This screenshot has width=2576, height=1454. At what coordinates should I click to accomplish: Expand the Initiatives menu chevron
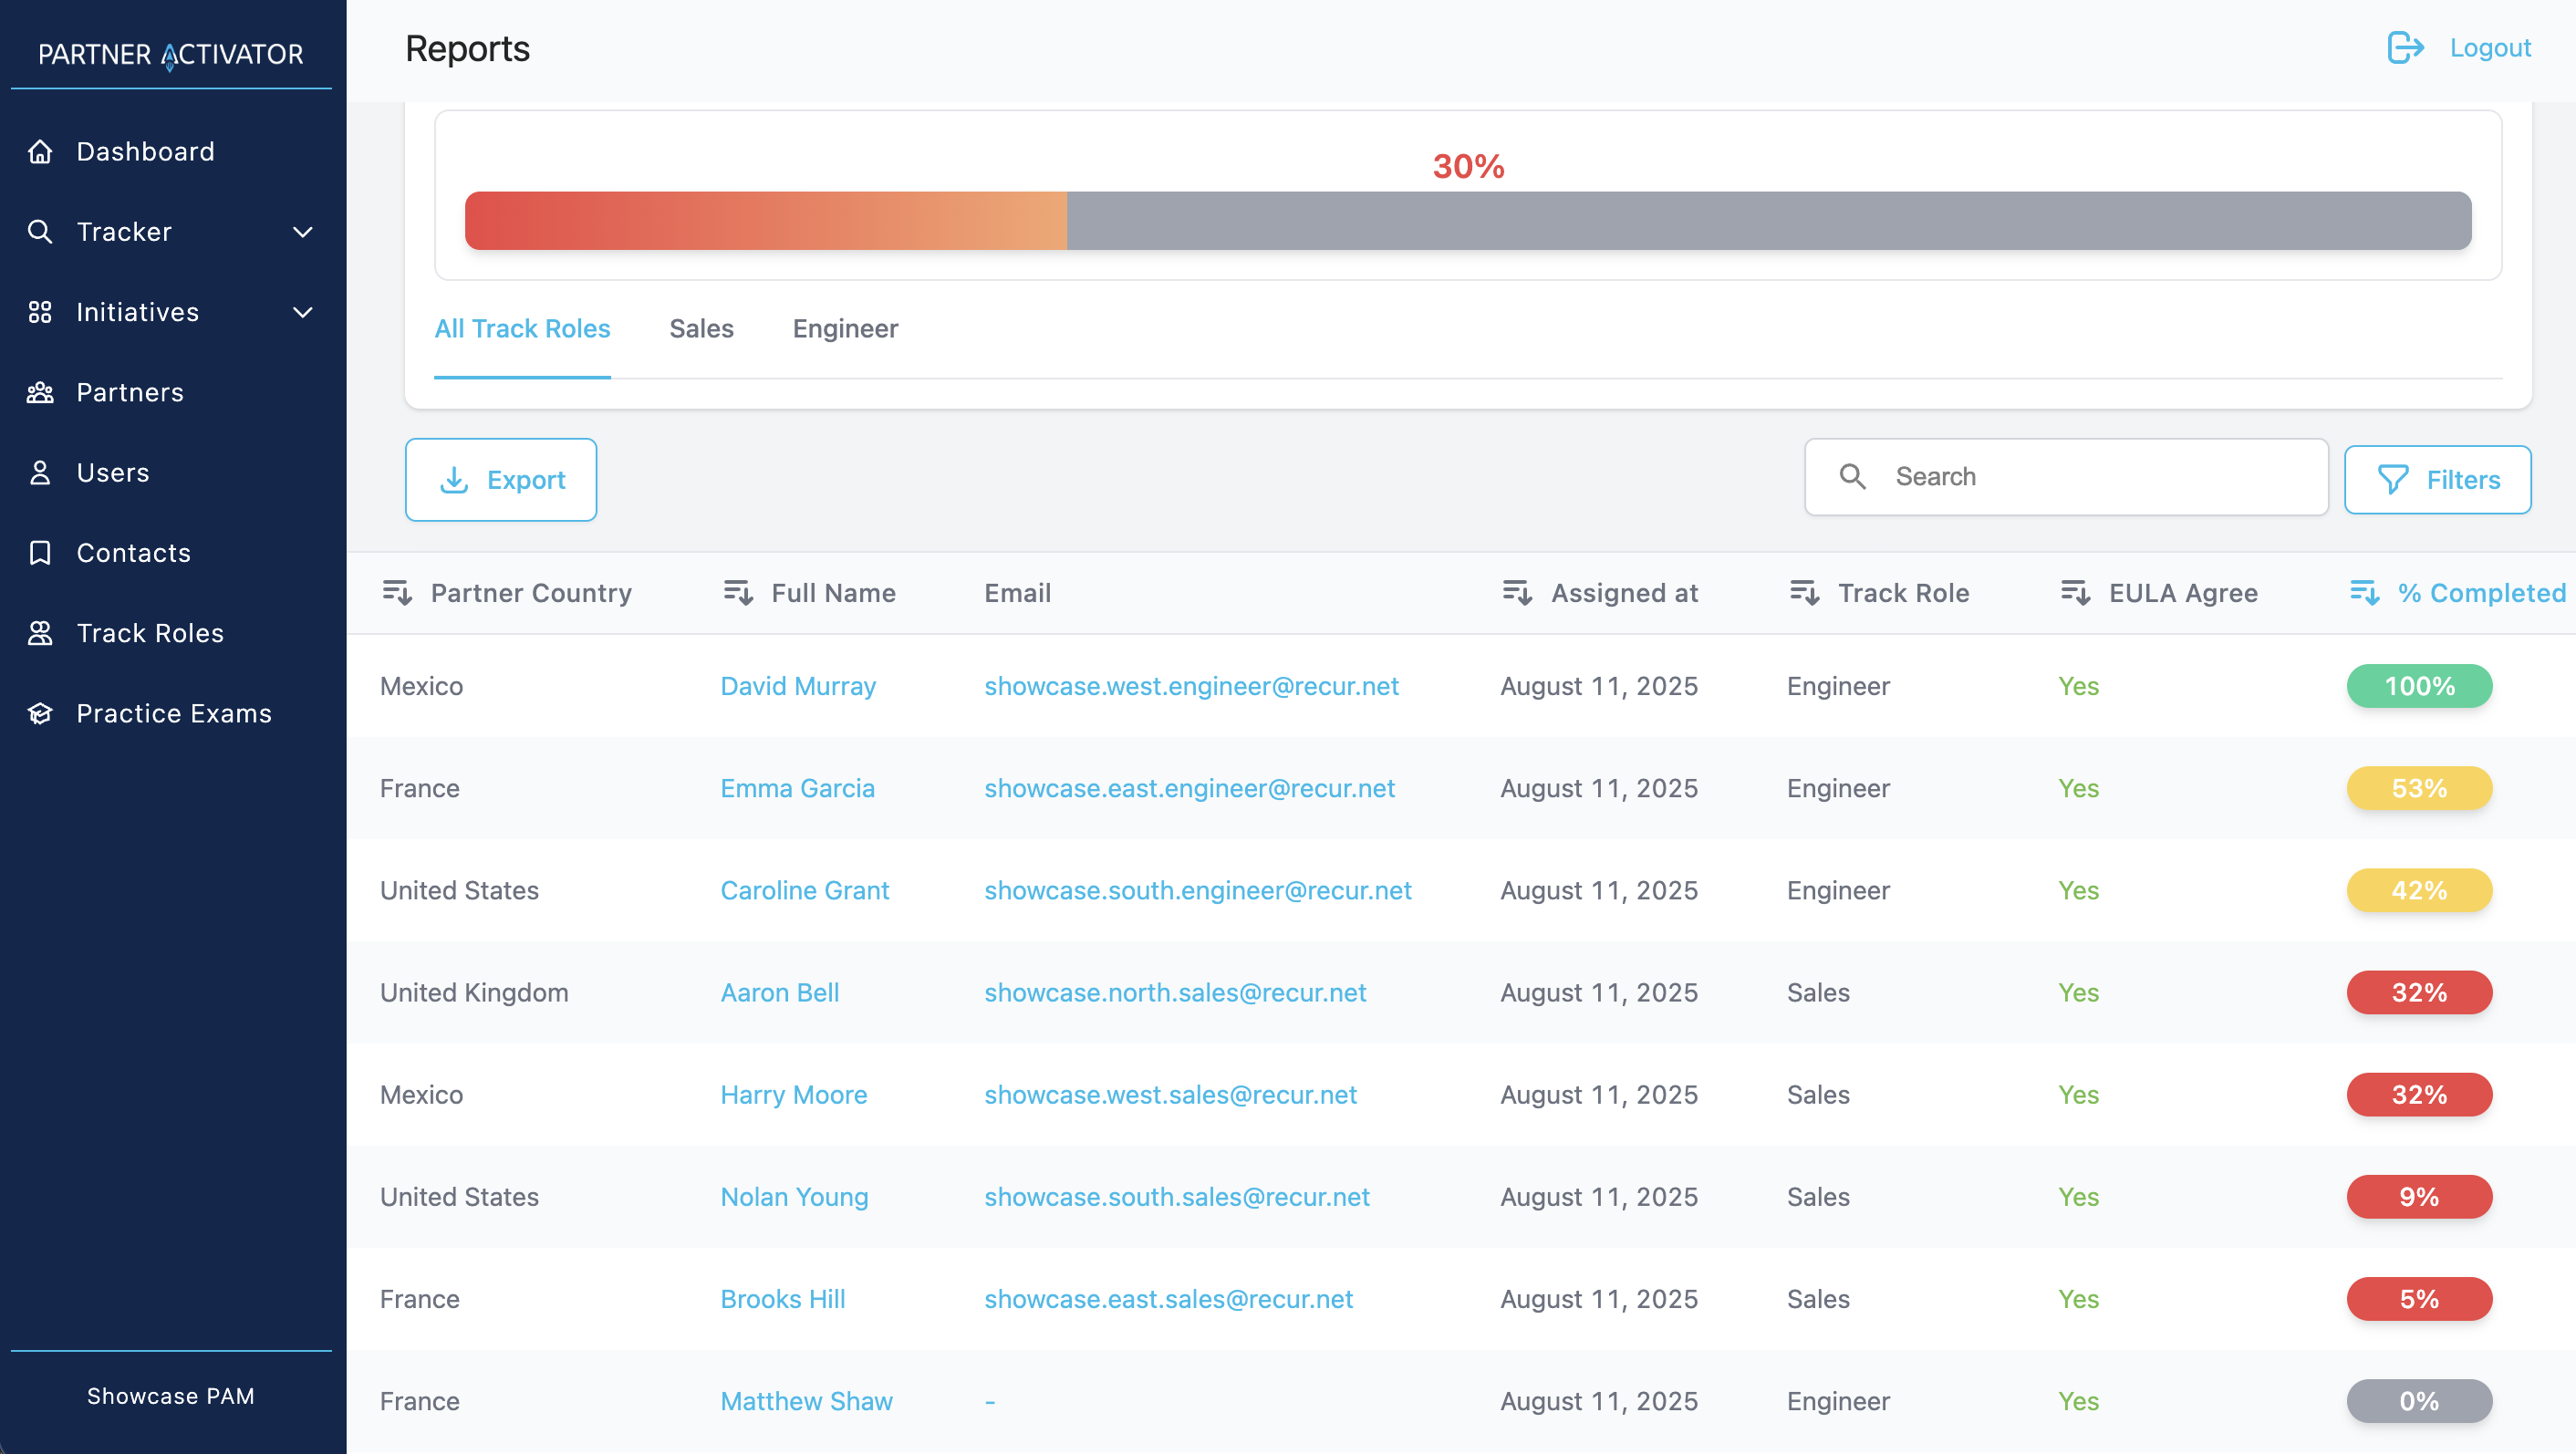tap(302, 312)
